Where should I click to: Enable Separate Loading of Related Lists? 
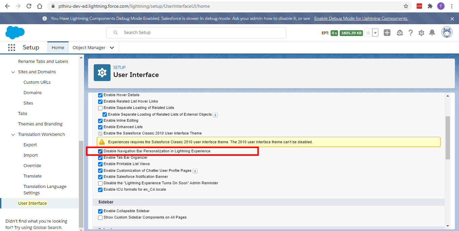pos(100,108)
